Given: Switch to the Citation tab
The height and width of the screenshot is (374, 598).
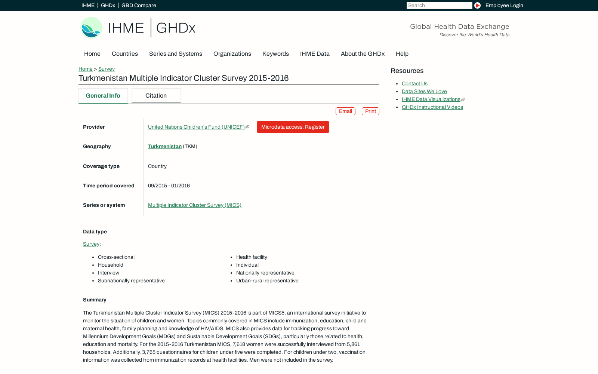Looking at the screenshot, I should (x=156, y=96).
